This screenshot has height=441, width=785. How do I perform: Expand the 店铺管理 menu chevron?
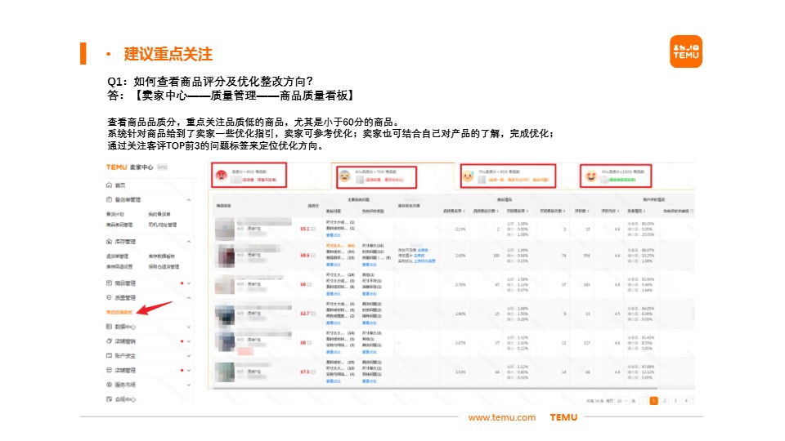point(189,370)
